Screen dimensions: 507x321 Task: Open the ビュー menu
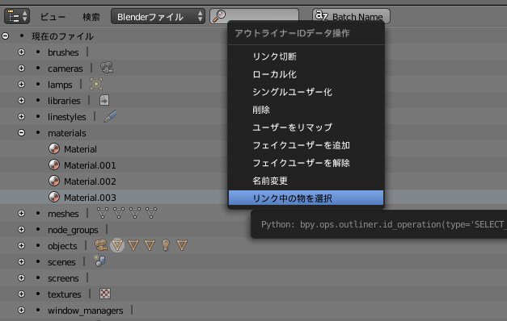[x=53, y=17]
